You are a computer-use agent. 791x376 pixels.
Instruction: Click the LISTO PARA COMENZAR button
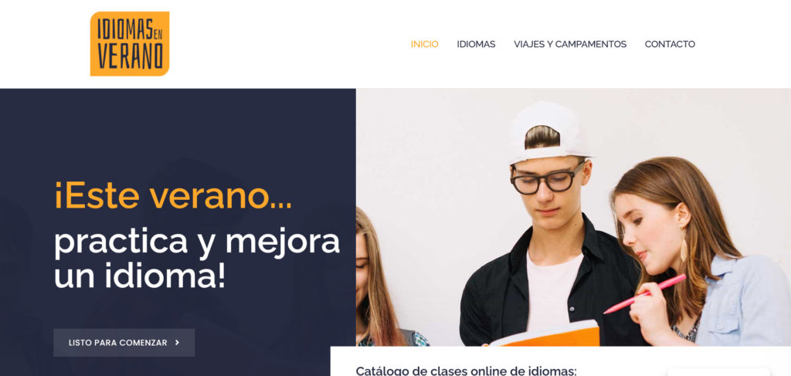124,343
